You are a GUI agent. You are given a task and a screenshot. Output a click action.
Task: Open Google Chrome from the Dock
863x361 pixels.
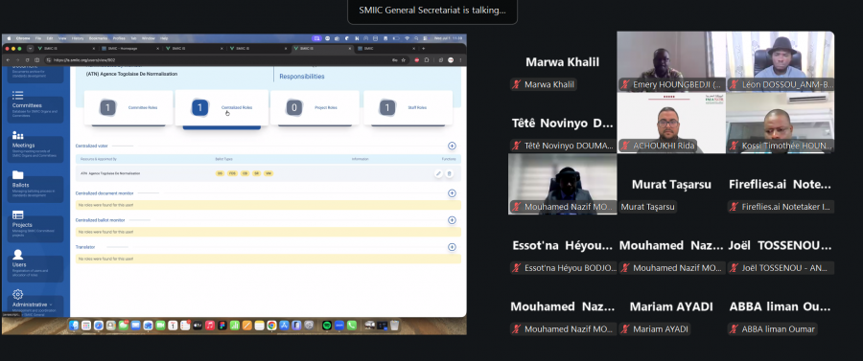tap(272, 326)
